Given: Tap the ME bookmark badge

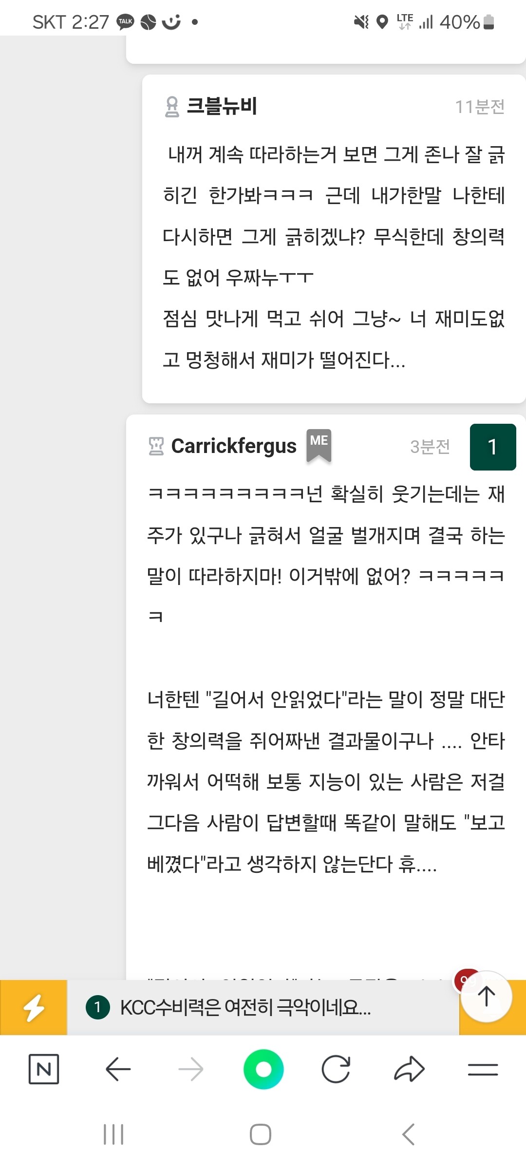Looking at the screenshot, I should [319, 445].
